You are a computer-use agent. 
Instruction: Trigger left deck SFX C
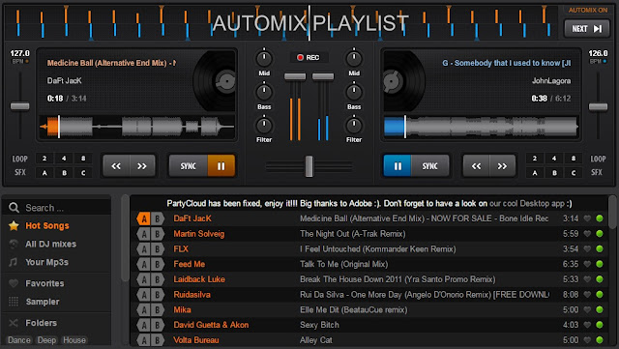[83, 172]
